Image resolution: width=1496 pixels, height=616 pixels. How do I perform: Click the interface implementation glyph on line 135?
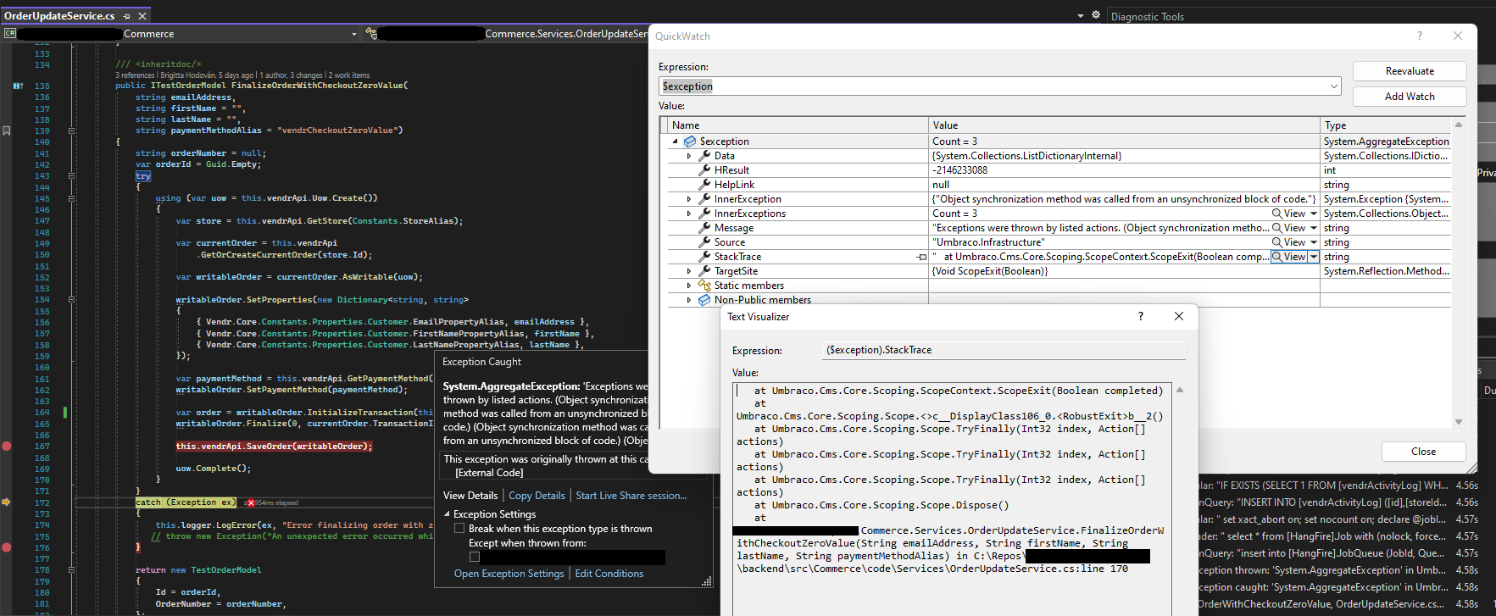click(x=18, y=86)
